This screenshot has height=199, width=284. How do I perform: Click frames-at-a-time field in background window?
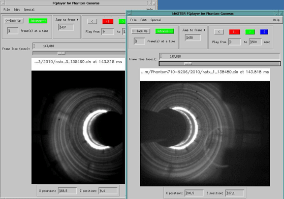tap(13, 31)
